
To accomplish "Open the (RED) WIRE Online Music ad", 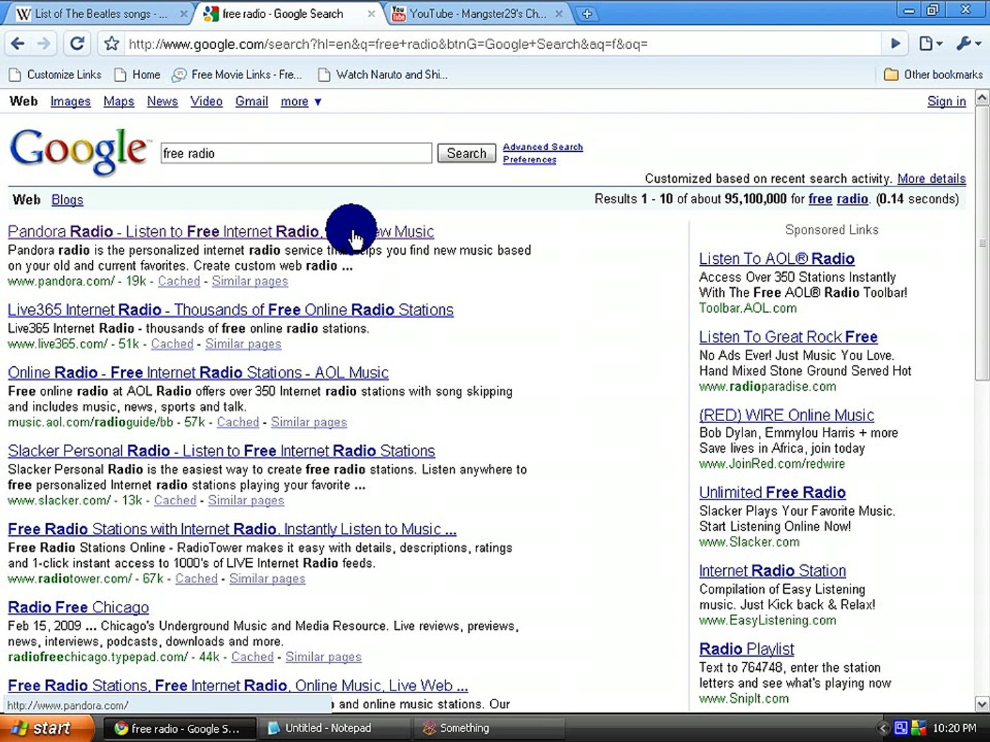I will (786, 416).
